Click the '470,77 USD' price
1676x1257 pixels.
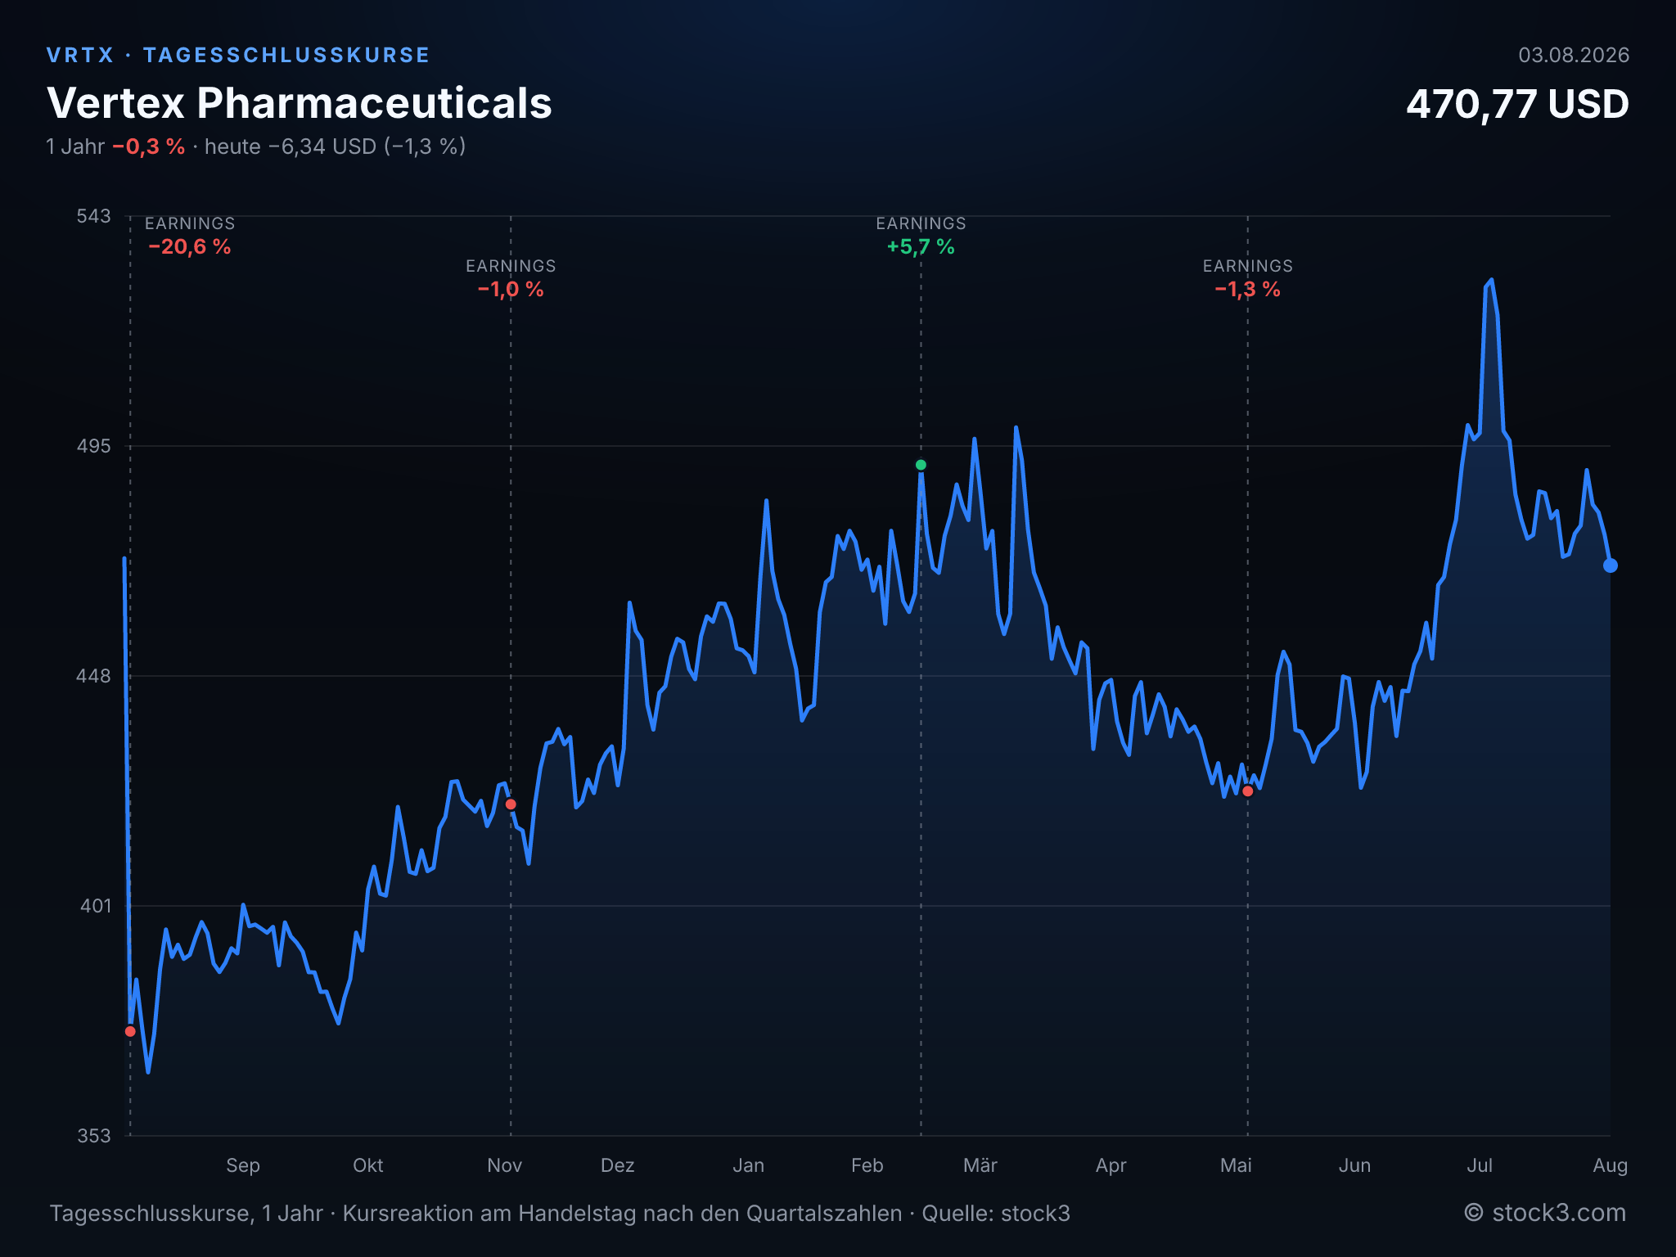pos(1517,105)
